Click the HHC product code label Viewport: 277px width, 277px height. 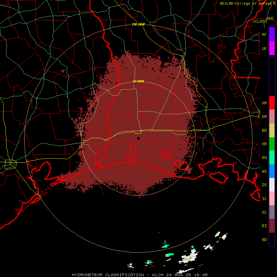270,18
